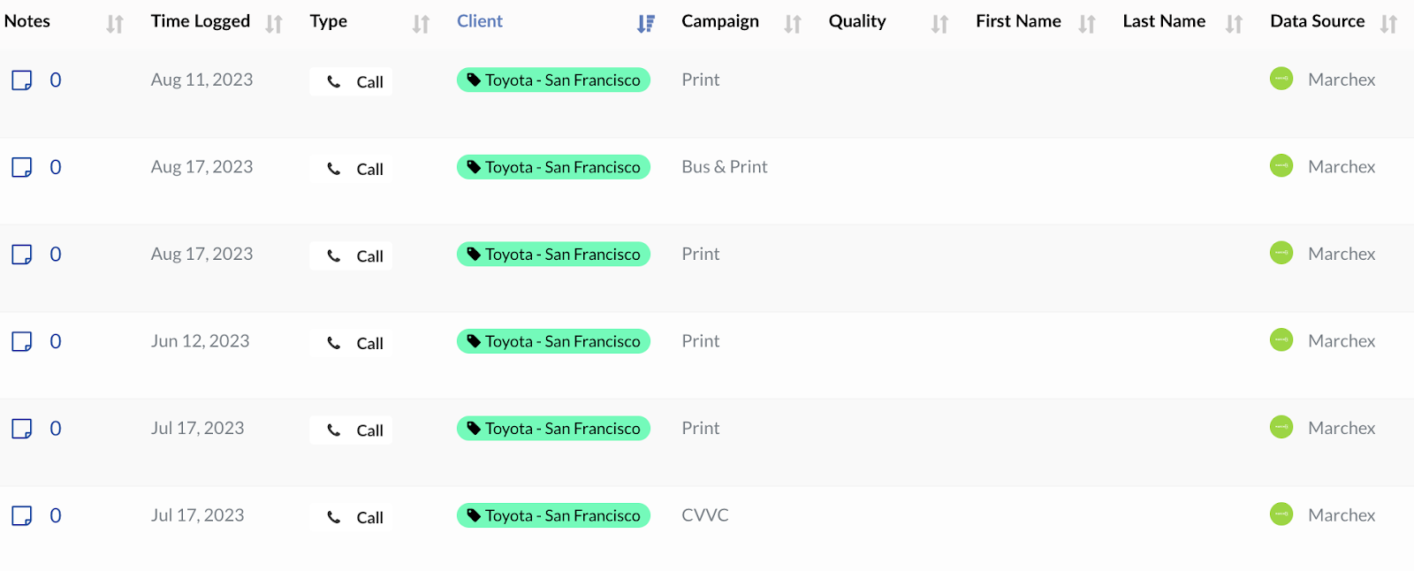
Task: Open the note icon on the Aug 11, 2023 row
Action: coord(22,80)
